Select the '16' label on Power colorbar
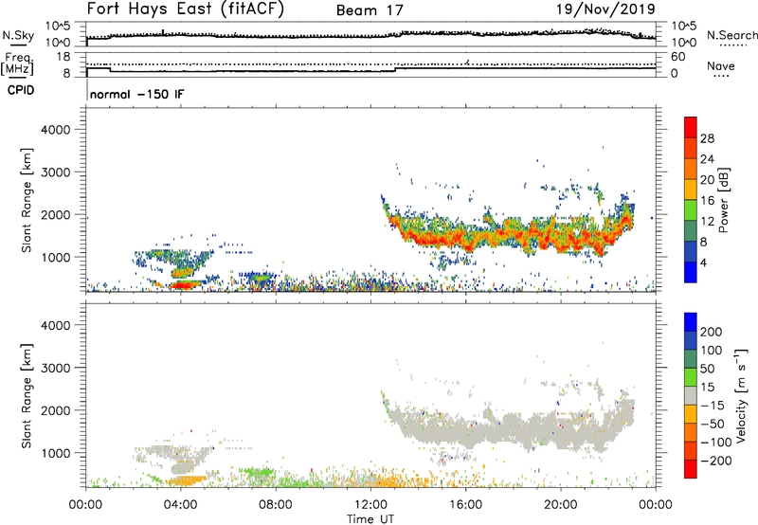The height and width of the screenshot is (525, 758). (707, 201)
